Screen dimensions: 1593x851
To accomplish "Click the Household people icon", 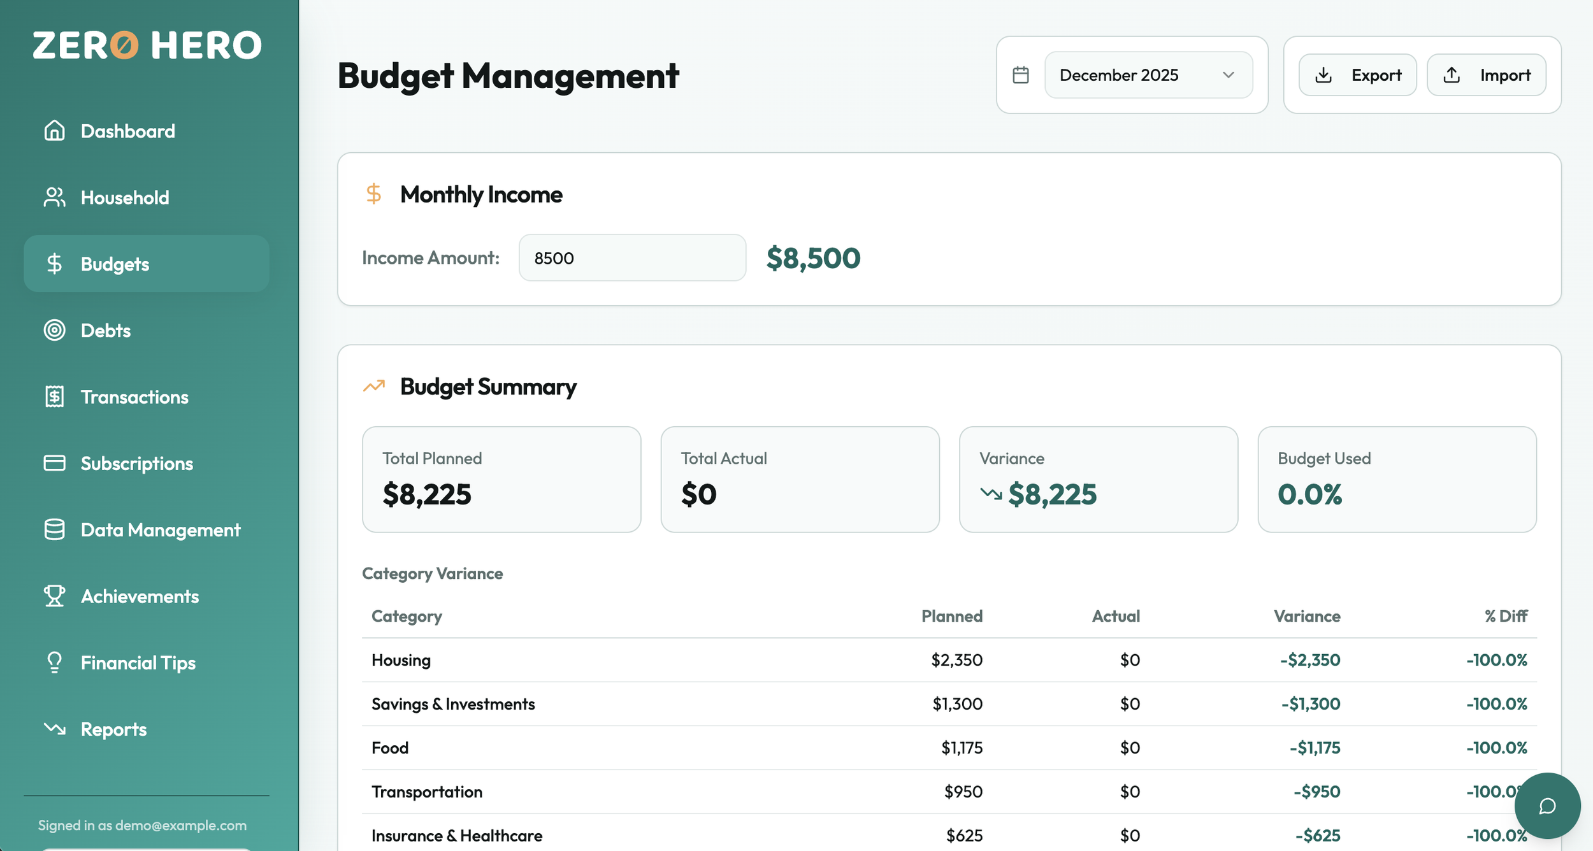I will tap(54, 197).
